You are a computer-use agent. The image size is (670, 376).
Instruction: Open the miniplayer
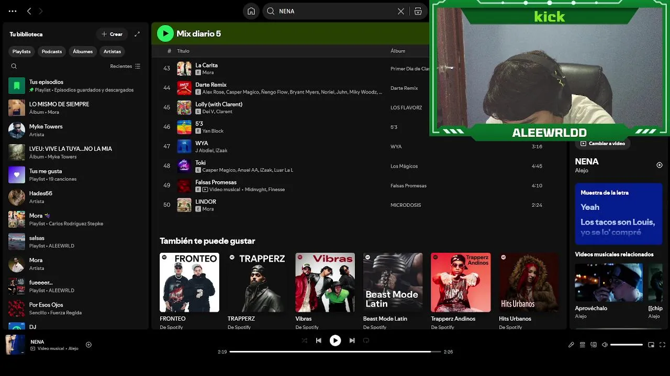point(651,345)
